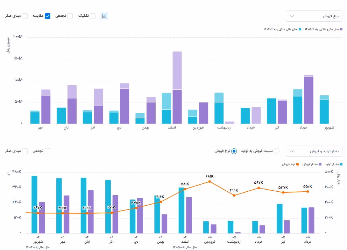Click the ۵۸۱K rate label
Screen dimensions: 347x250
pos(185,184)
